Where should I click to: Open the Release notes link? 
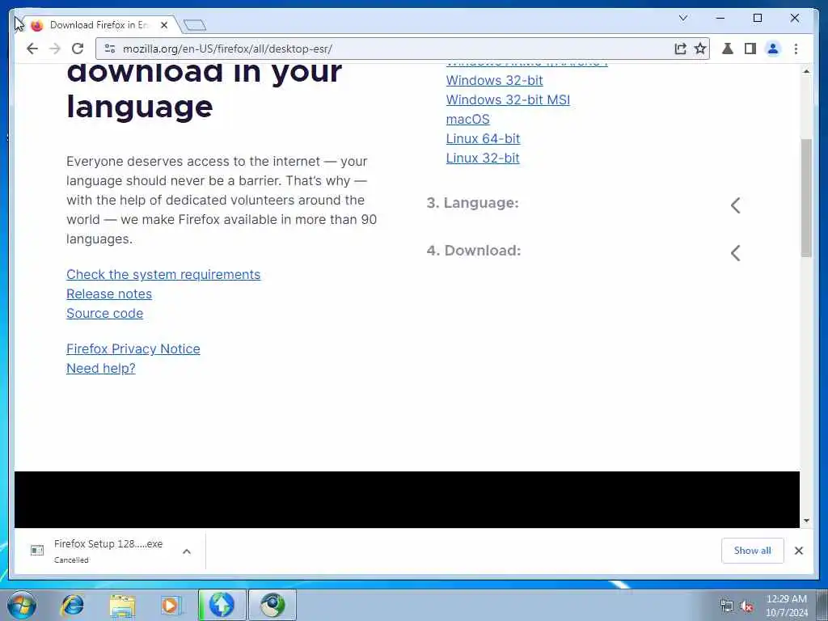point(109,294)
